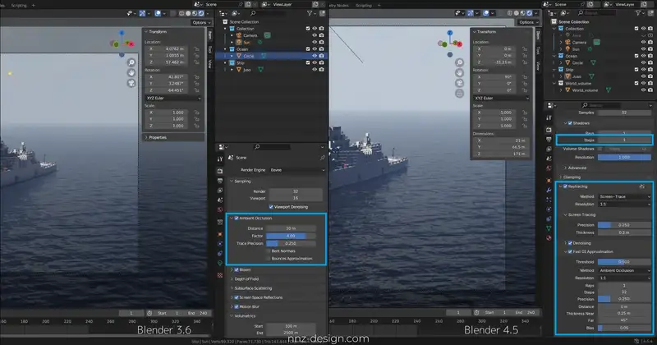Open the Tool tab in left viewport sidebar
The image size is (657, 345).
point(209,51)
